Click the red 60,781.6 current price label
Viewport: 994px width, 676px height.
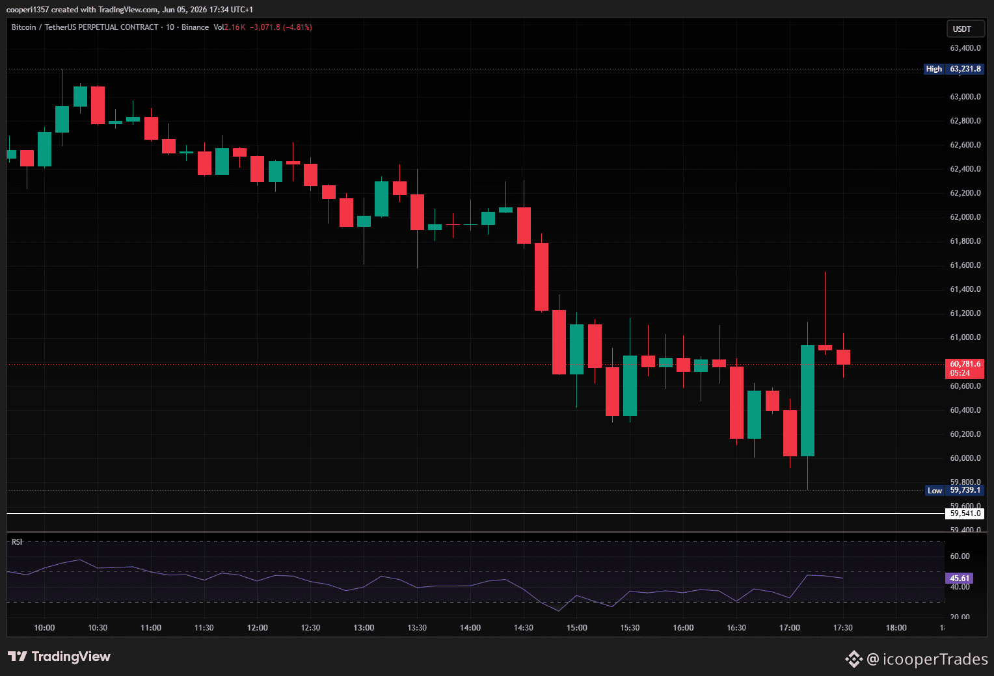click(x=965, y=364)
